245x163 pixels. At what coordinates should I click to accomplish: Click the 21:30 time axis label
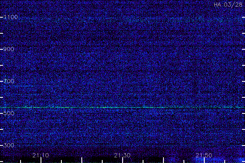click(122, 155)
